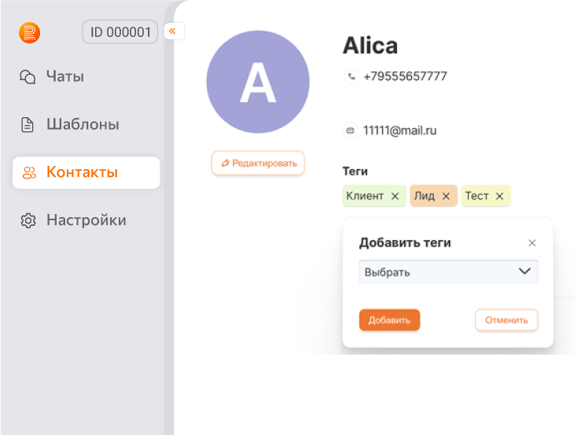Viewport: 578px width, 435px height.
Task: Click the Alica avatar circle
Action: pos(258,82)
